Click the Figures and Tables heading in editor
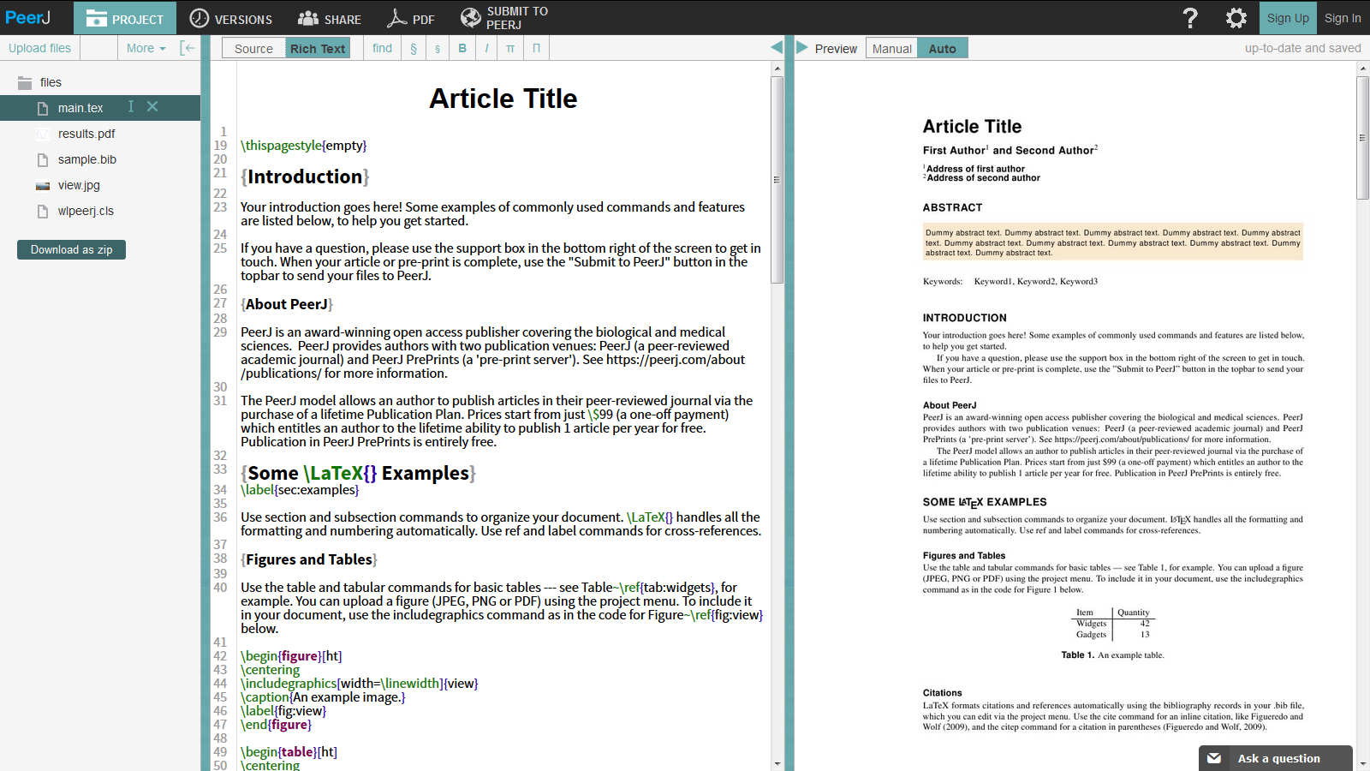This screenshot has width=1370, height=771. 309,559
